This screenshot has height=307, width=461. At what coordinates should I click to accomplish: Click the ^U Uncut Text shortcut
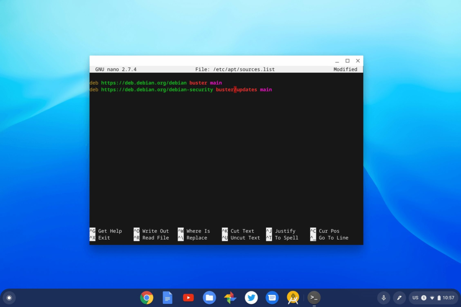point(241,238)
